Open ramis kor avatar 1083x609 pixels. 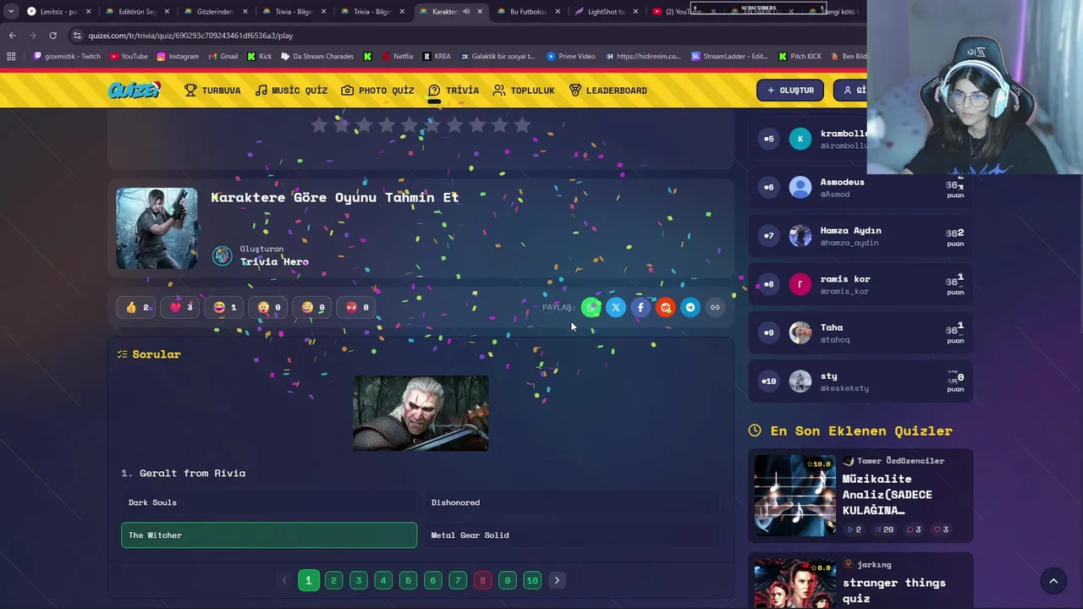point(800,284)
